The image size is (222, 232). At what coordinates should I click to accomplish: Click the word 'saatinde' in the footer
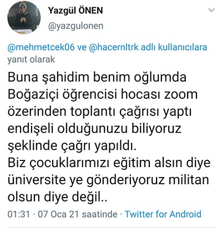(x=100, y=214)
